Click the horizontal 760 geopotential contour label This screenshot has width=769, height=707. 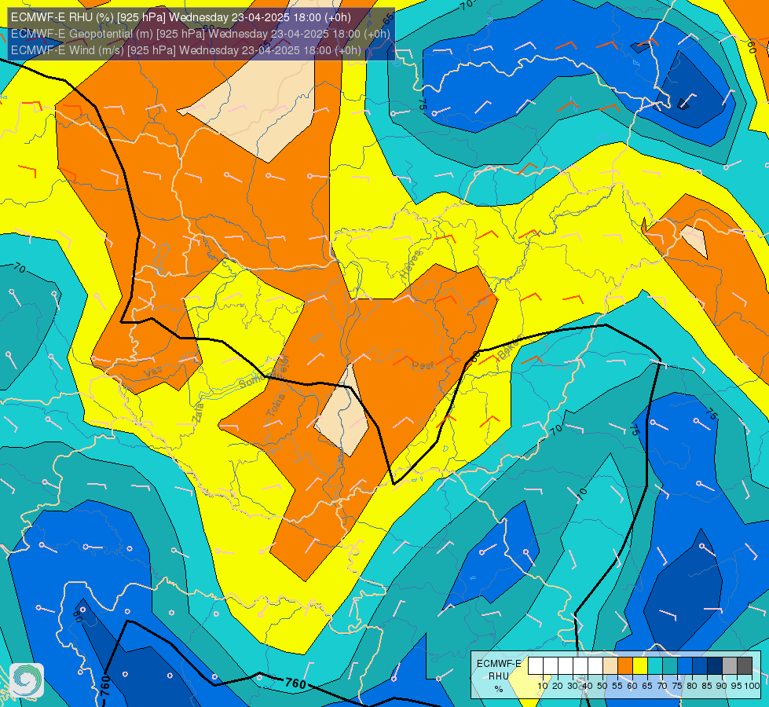coord(295,683)
